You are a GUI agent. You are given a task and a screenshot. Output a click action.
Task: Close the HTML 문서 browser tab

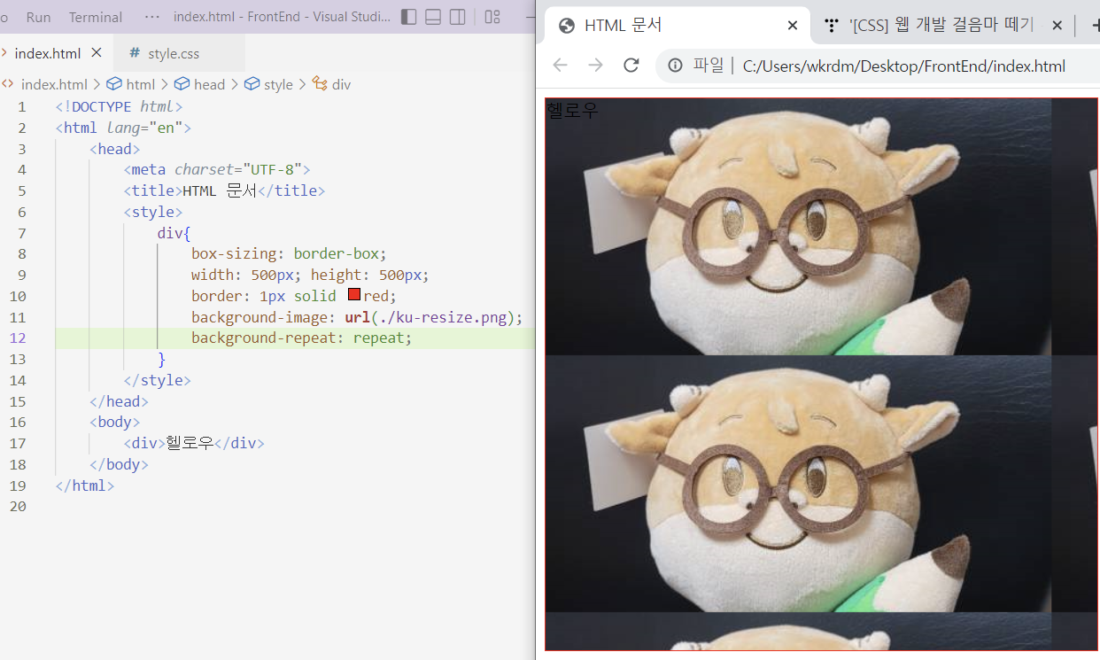[x=792, y=26]
